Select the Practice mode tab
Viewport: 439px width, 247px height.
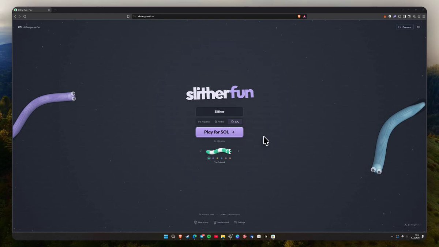[x=204, y=121]
